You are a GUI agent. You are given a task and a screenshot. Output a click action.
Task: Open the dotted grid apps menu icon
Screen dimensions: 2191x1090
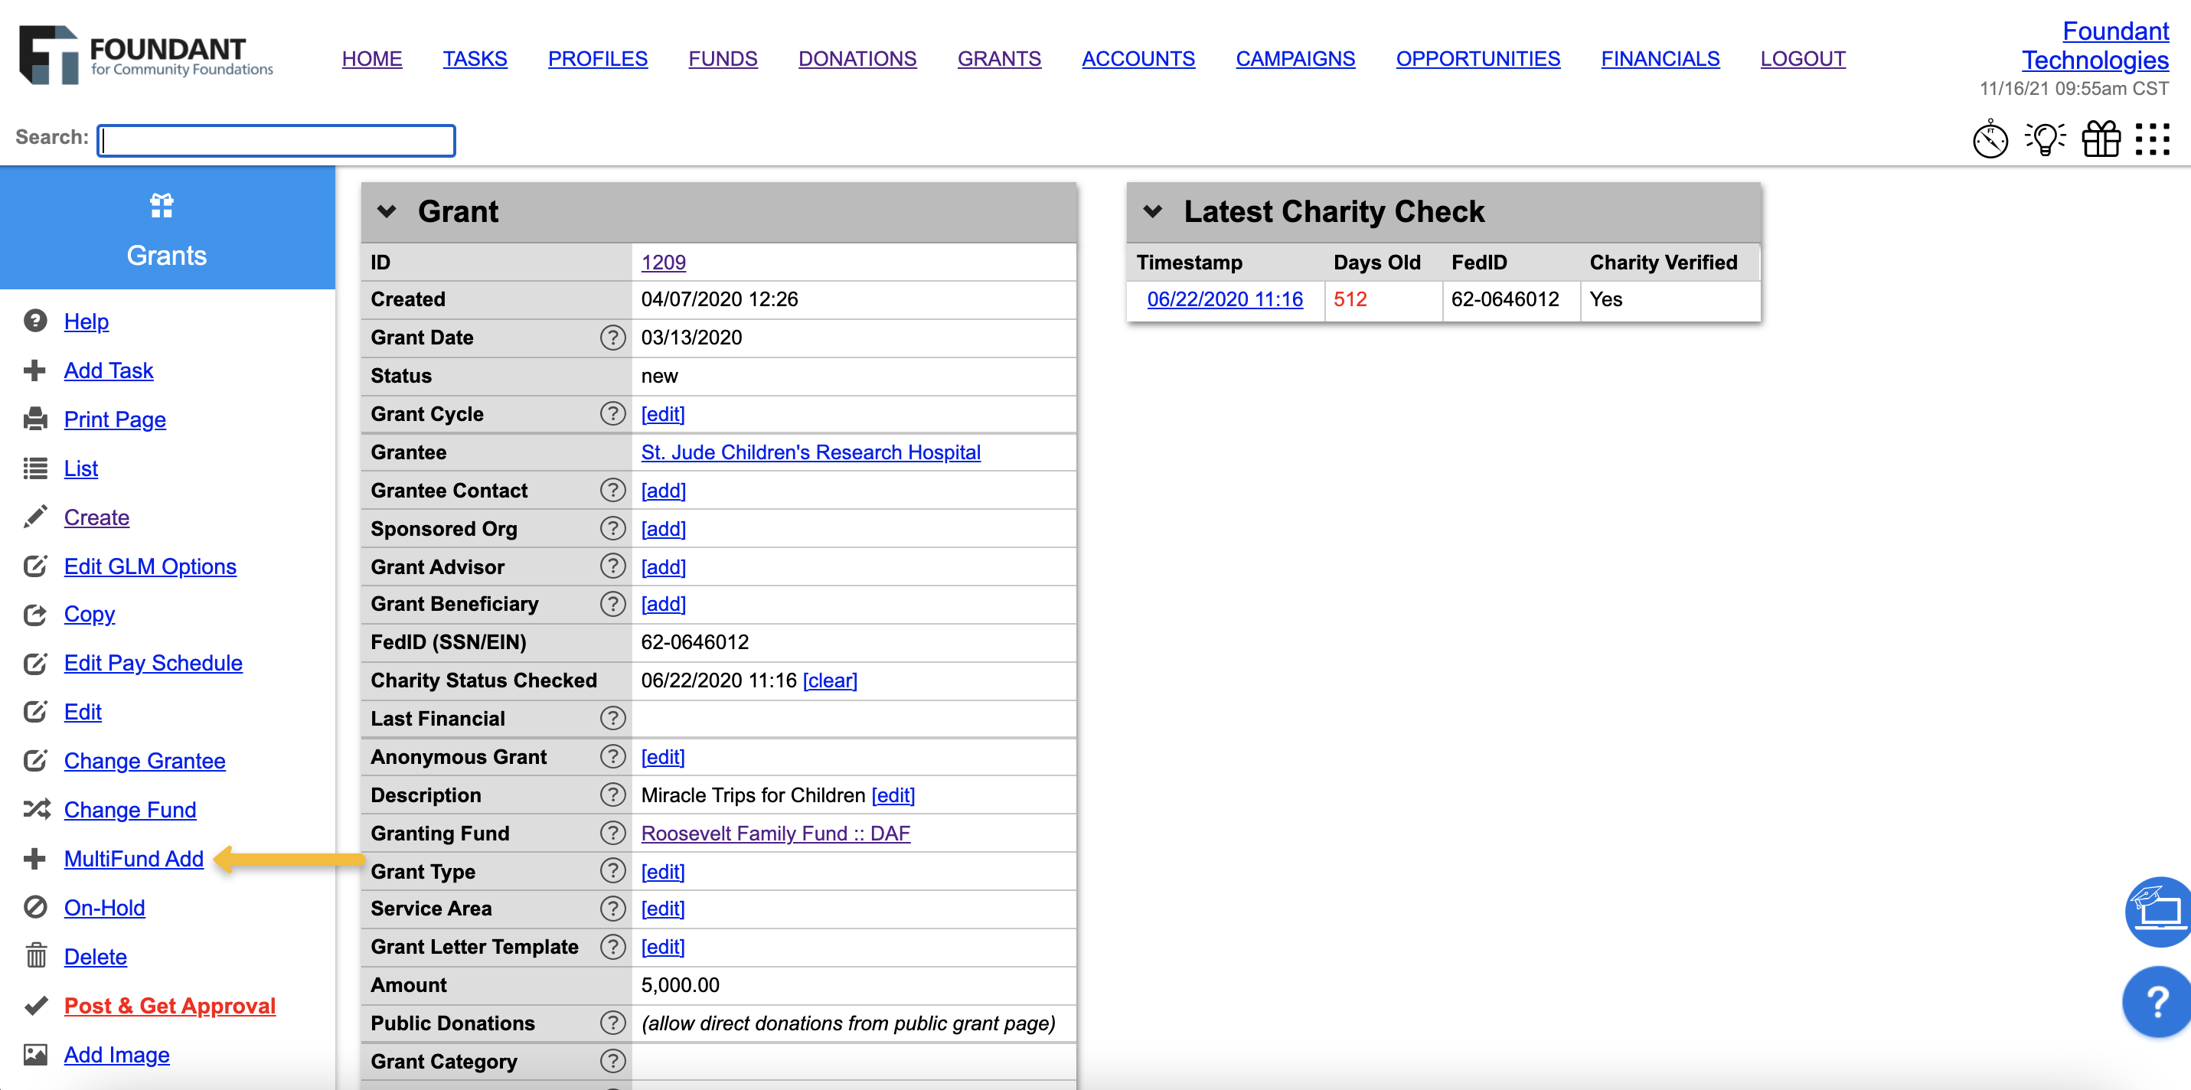click(2152, 140)
